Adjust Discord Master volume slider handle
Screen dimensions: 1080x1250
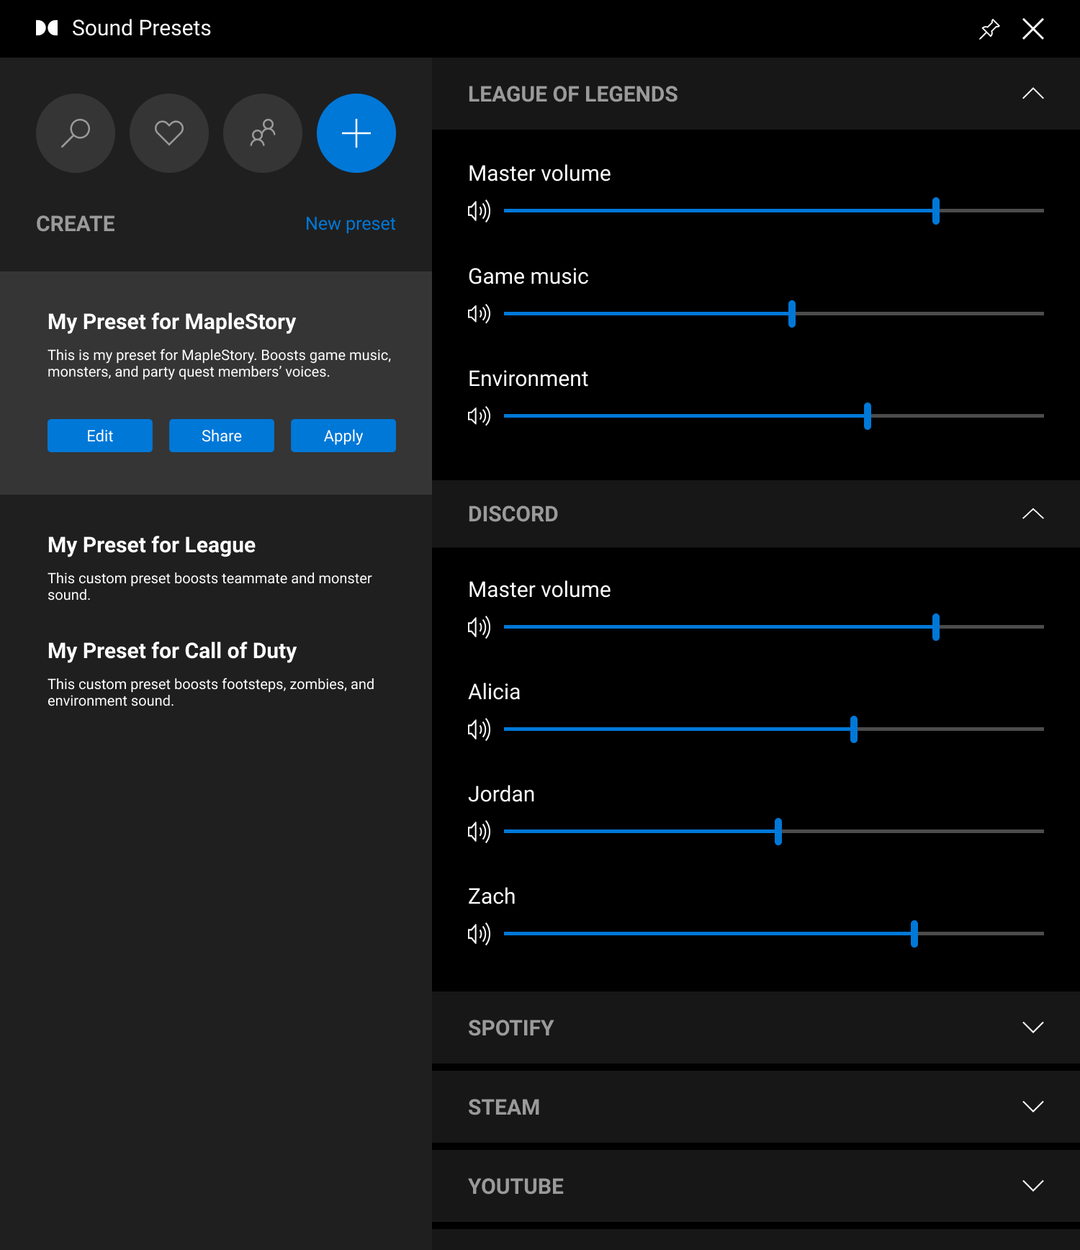936,627
